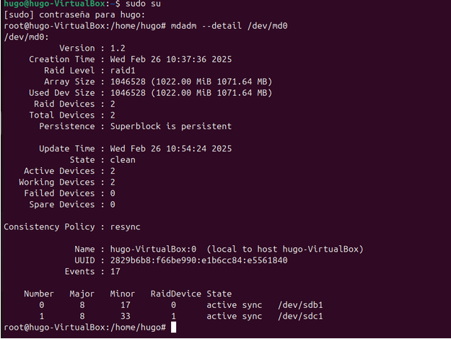Click the Update Time date value
The height and width of the screenshot is (339, 451).
click(170, 149)
